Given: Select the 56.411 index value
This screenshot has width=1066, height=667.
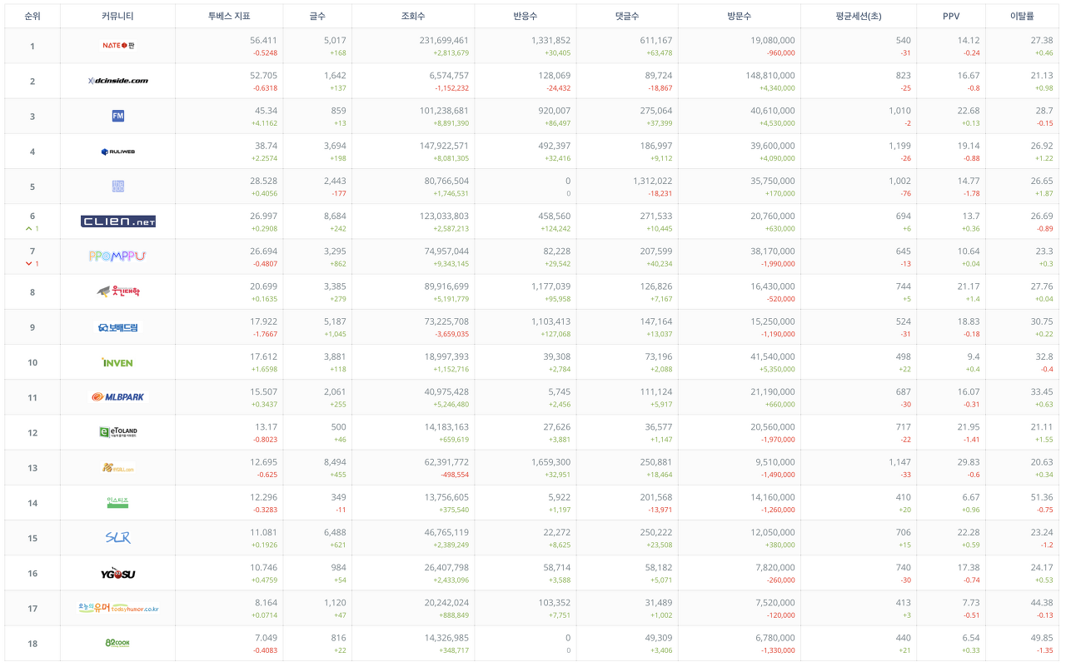Looking at the screenshot, I should click(x=263, y=40).
